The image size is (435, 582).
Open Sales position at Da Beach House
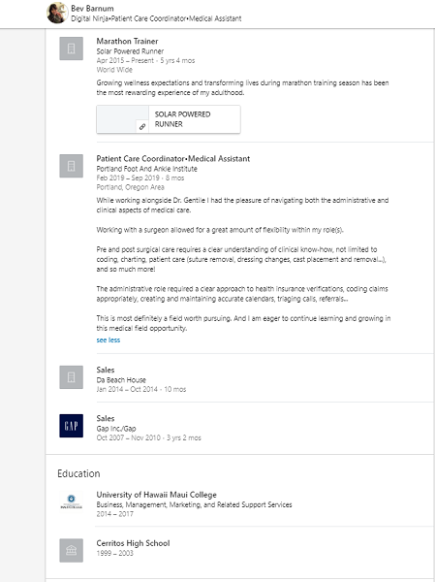coord(106,371)
